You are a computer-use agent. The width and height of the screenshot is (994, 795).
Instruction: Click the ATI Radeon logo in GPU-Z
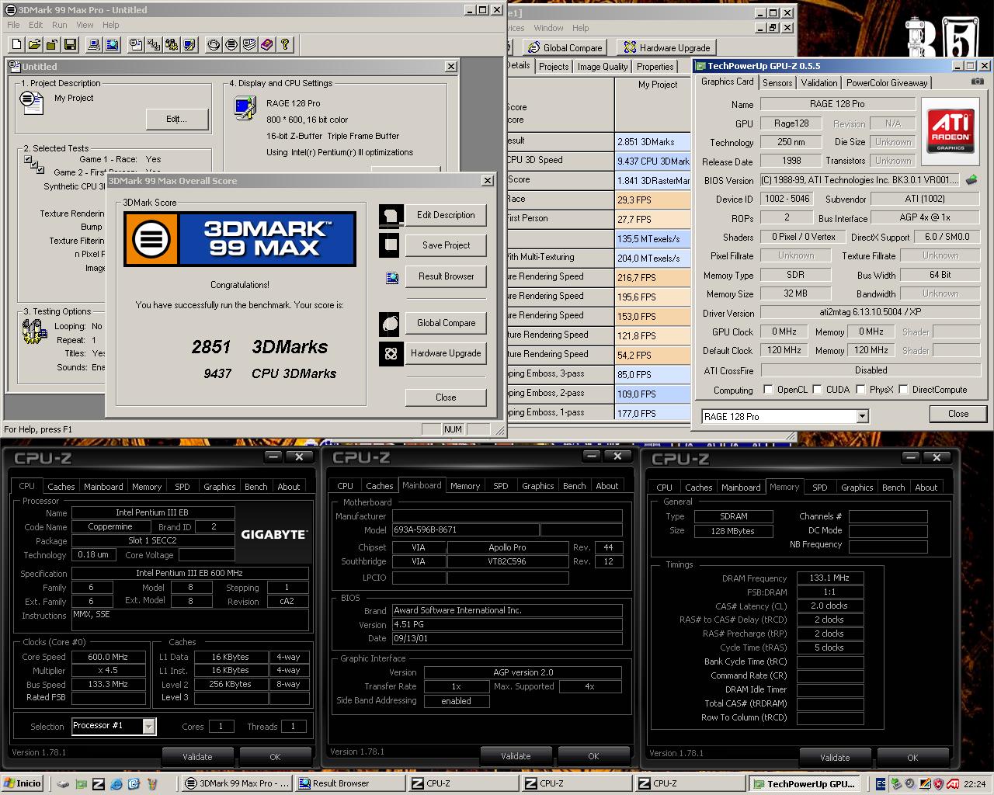[950, 132]
